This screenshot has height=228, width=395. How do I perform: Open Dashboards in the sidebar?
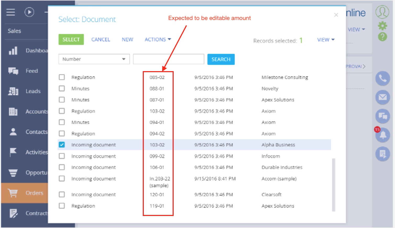pyautogui.click(x=37, y=50)
